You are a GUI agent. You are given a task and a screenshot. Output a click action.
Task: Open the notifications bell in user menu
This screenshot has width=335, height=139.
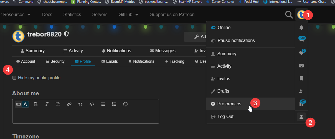[301, 28]
